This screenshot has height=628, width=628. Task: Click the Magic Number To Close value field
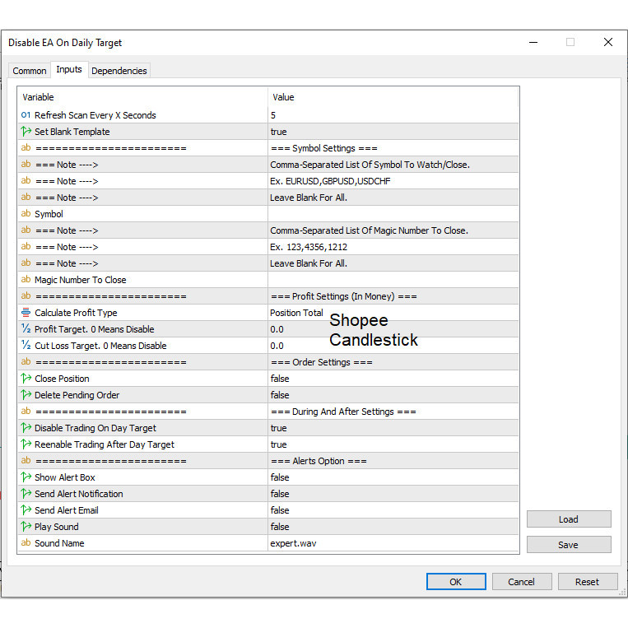tap(393, 280)
